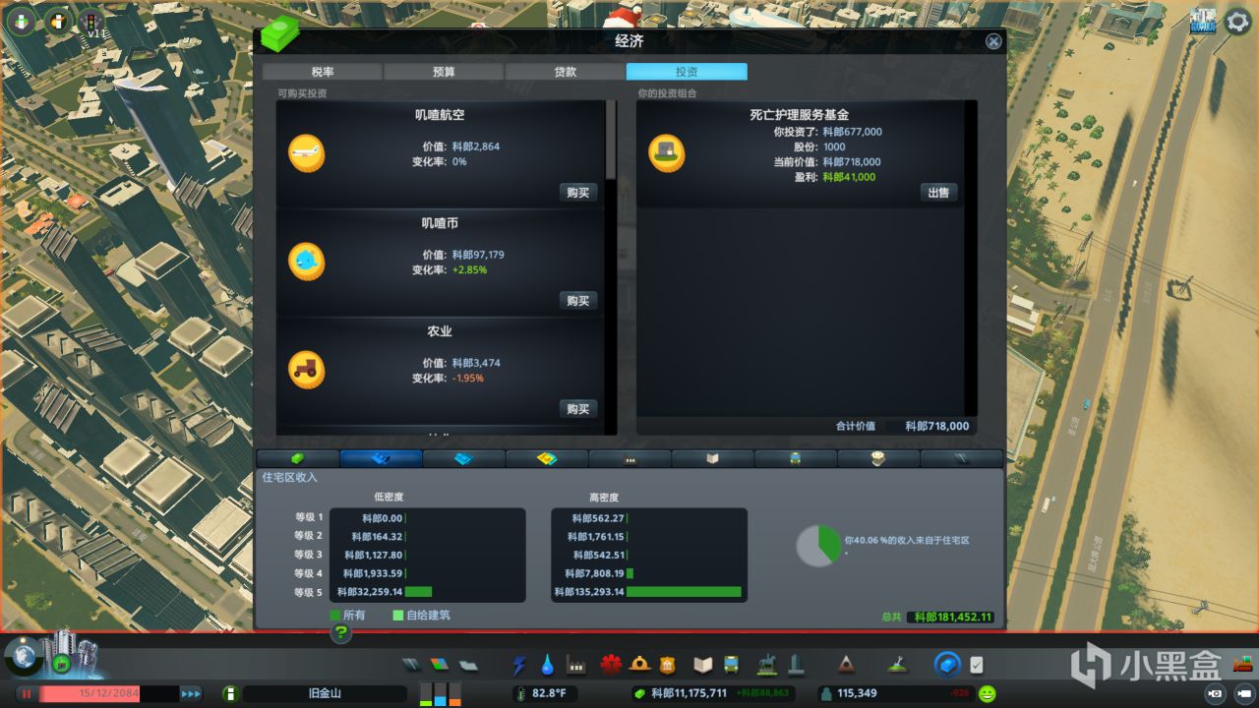Open the pyramid wonders menu
This screenshot has width=1259, height=708.
tap(846, 666)
